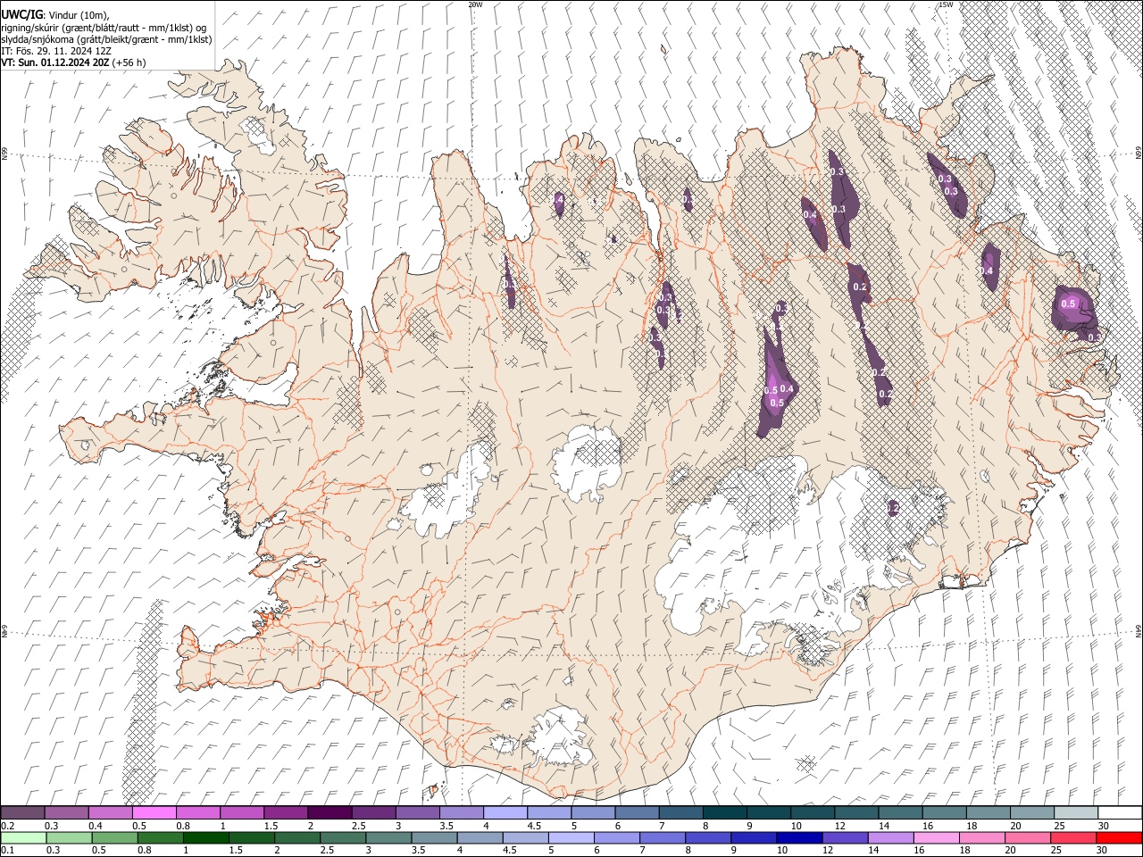This screenshot has height=857, width=1143.
Task: Click the red 25 swatch on the rain scale
Action: 1073,837
